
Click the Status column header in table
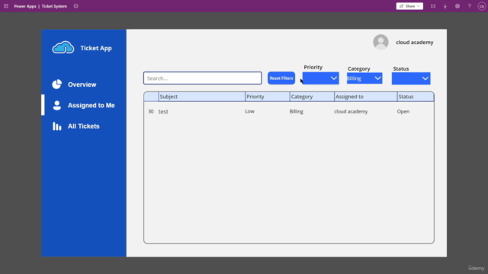(416, 97)
